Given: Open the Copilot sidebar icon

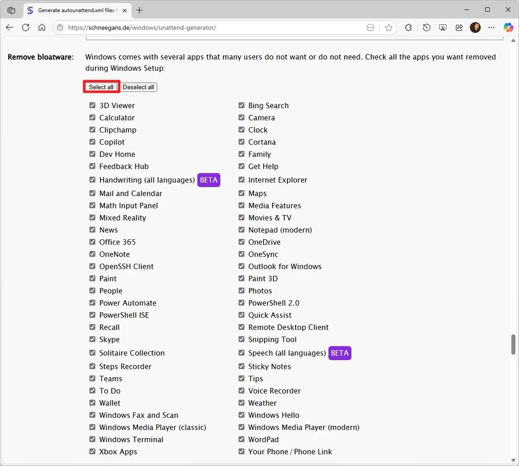Looking at the screenshot, I should tap(508, 27).
